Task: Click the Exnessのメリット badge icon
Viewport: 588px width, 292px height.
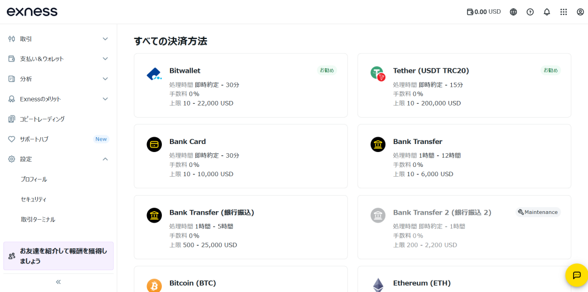Action: (11, 99)
